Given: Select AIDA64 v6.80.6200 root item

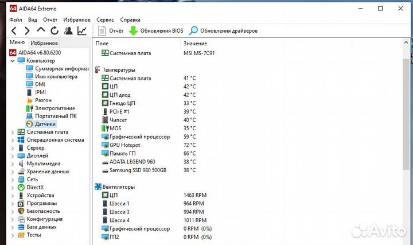Looking at the screenshot, I should pyautogui.click(x=35, y=53).
